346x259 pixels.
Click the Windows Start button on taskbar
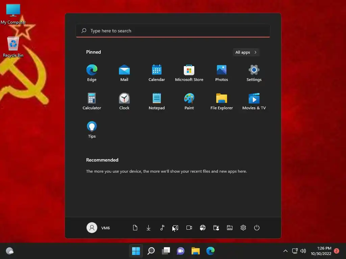coord(136,251)
